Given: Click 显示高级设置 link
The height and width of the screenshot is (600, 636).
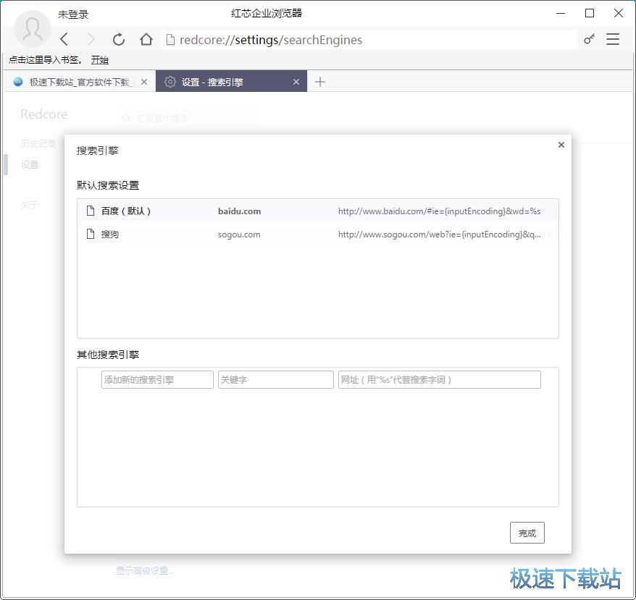Looking at the screenshot, I should tap(145, 571).
